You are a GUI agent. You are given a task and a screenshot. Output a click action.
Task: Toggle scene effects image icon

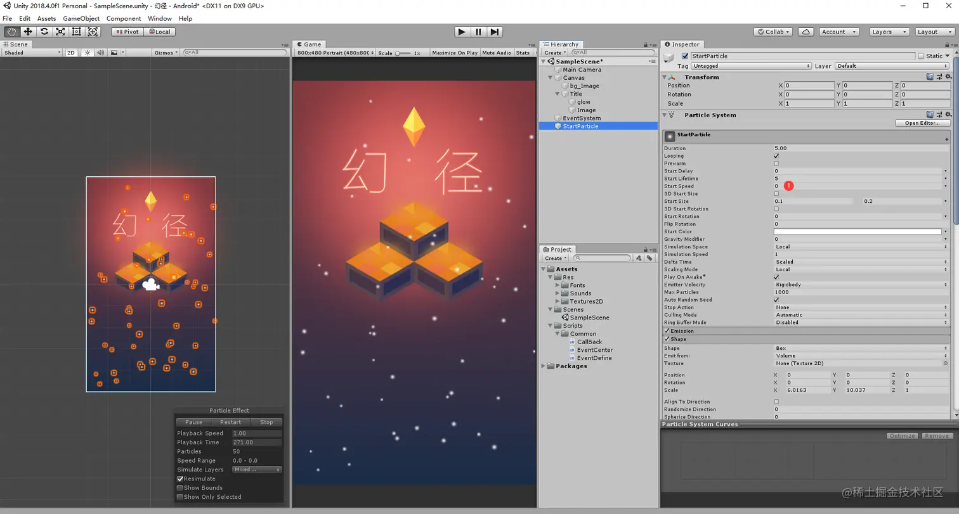point(114,53)
